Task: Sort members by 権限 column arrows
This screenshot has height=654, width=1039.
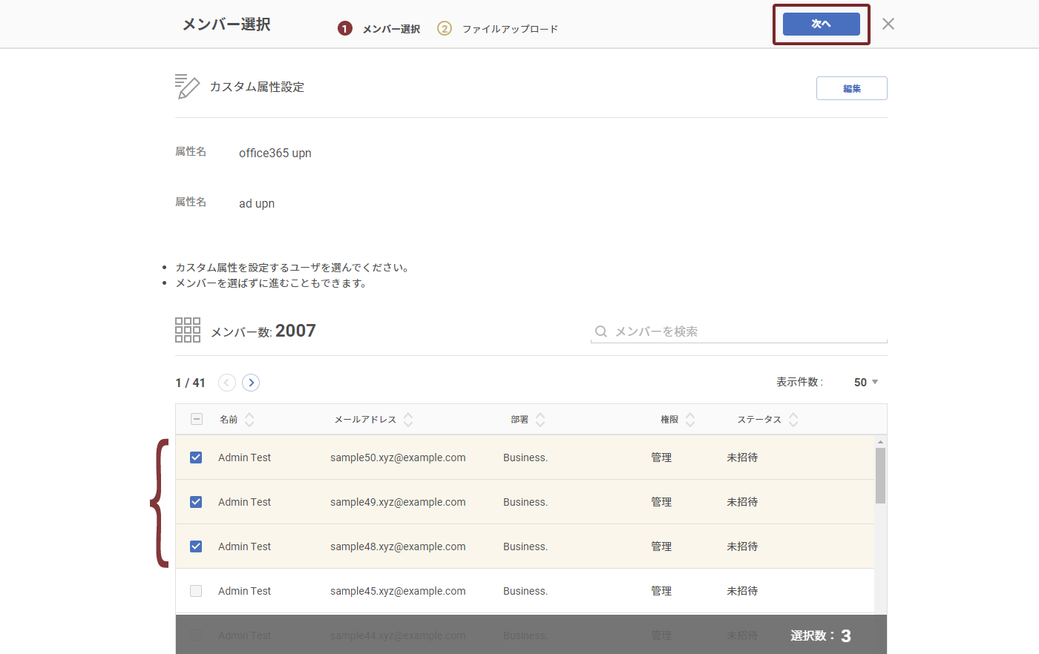Action: tap(690, 420)
